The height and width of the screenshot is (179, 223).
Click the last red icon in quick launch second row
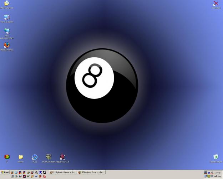(44, 176)
